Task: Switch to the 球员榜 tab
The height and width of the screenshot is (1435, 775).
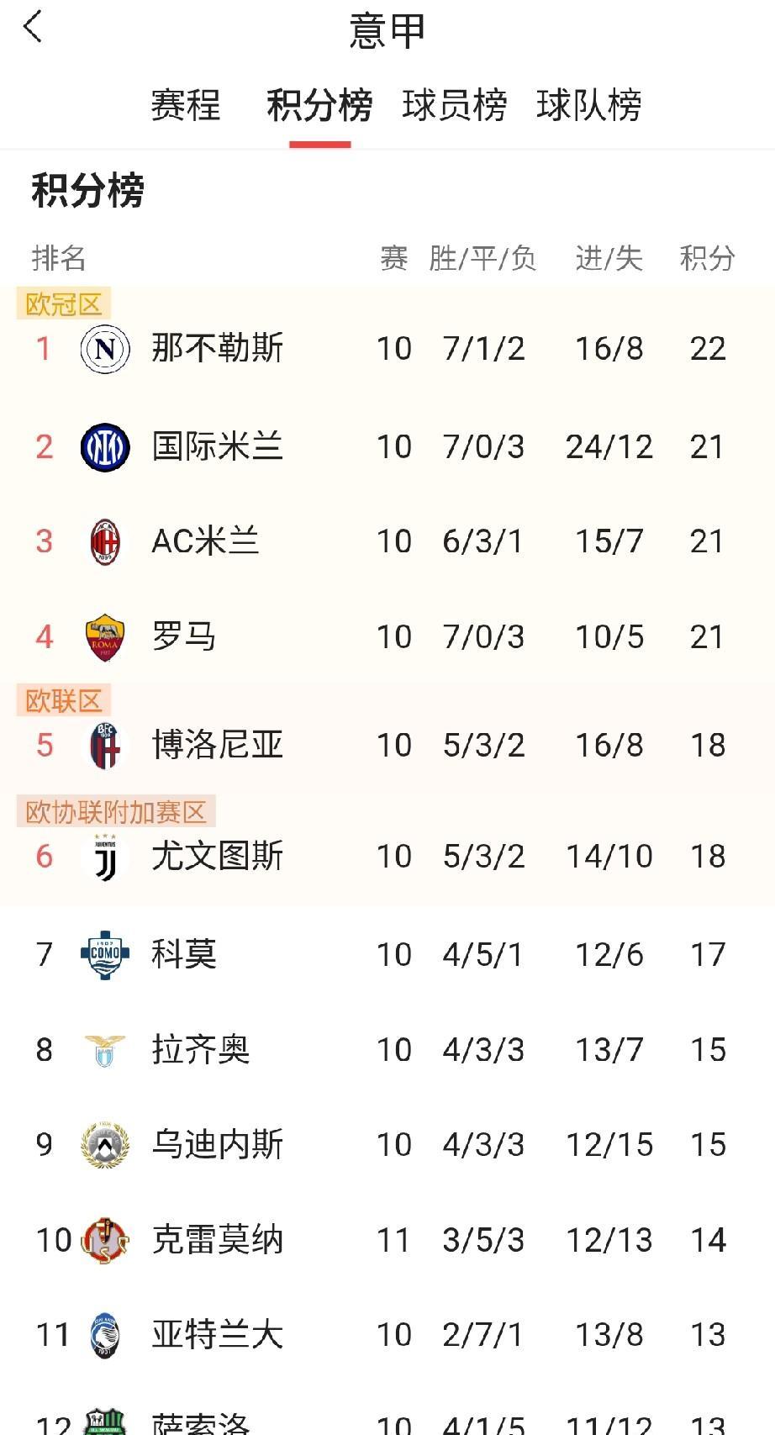Action: (454, 106)
